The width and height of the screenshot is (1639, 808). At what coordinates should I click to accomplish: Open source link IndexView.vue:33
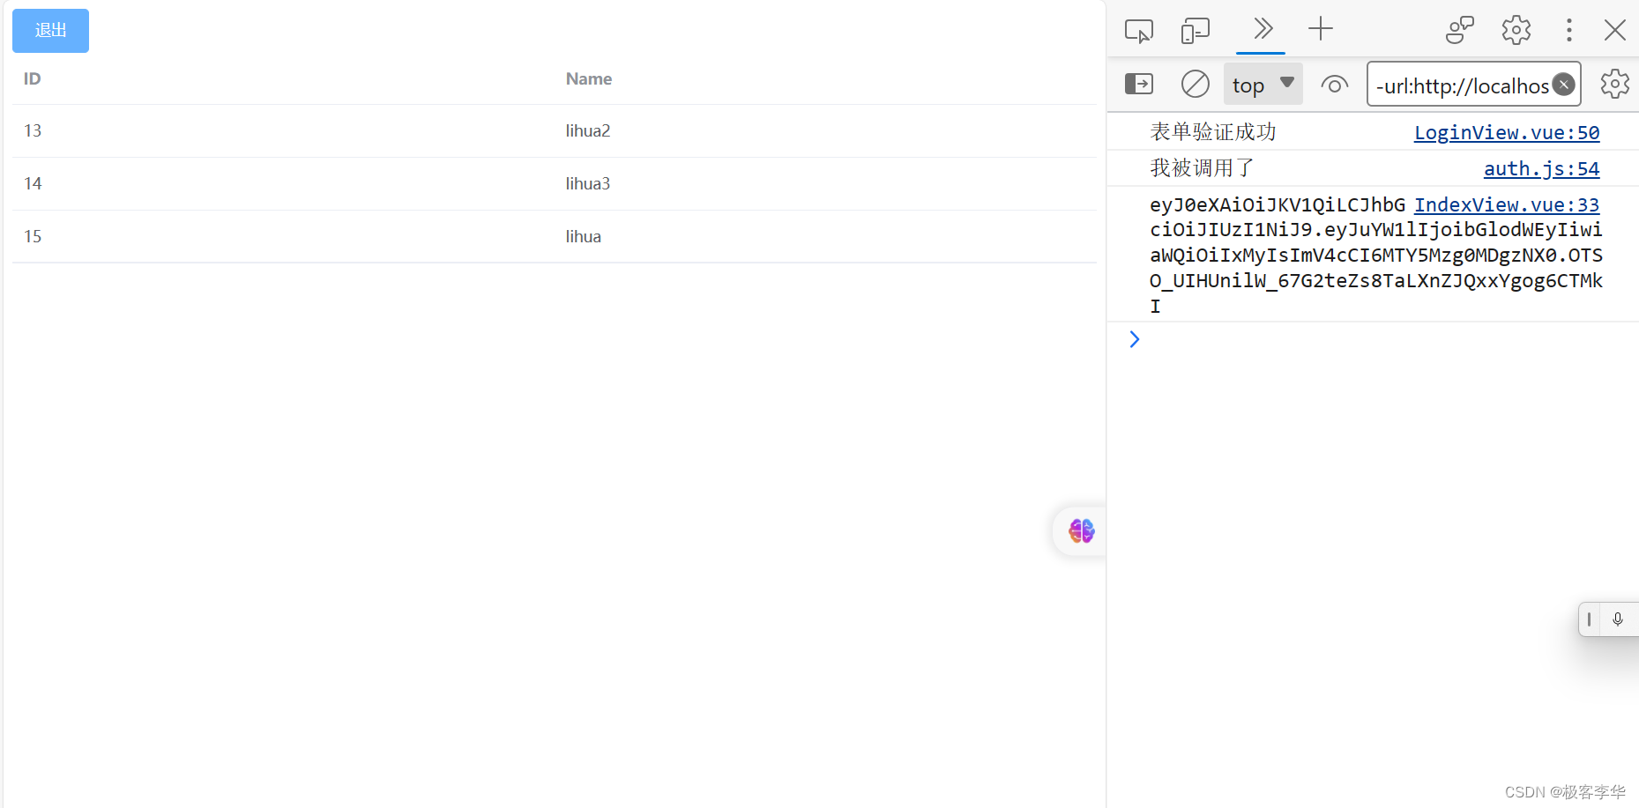pyautogui.click(x=1507, y=204)
